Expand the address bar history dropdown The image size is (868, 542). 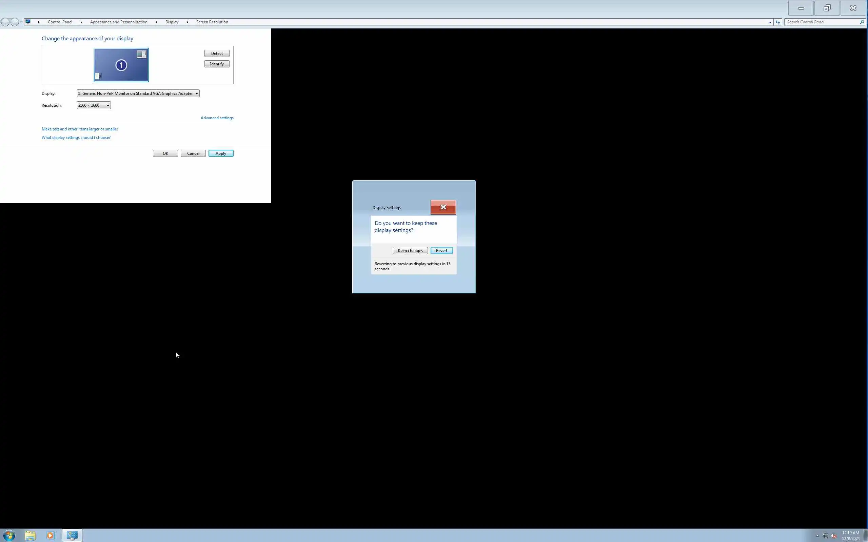770,22
